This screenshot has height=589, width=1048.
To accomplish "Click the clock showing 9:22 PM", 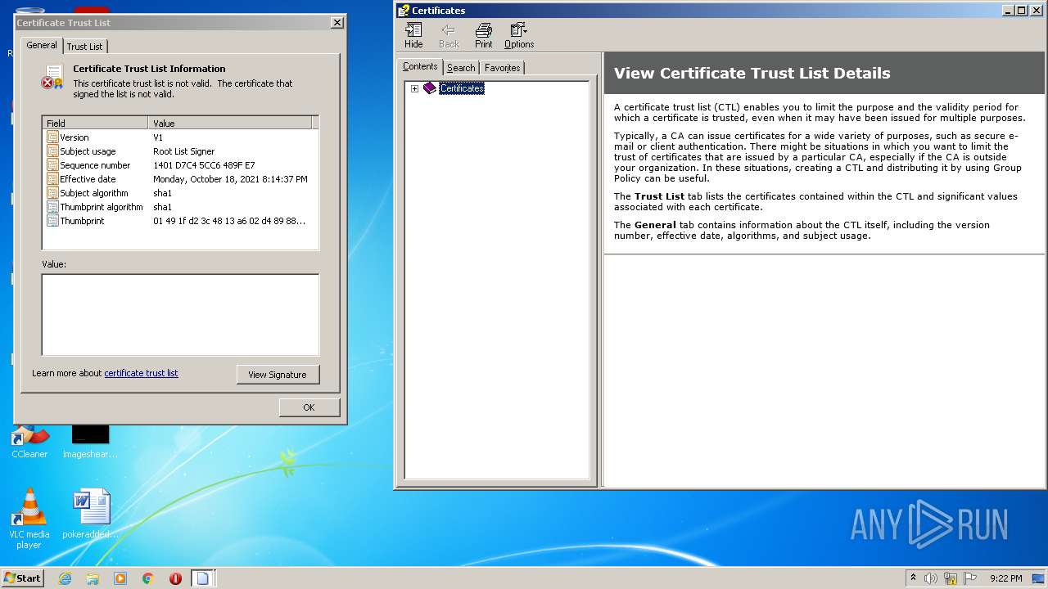I will click(x=1005, y=578).
